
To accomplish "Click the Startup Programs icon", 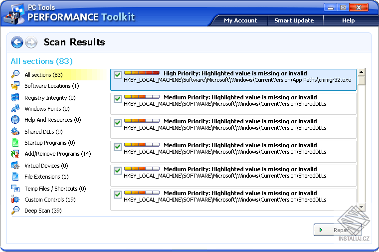I will [15, 142].
